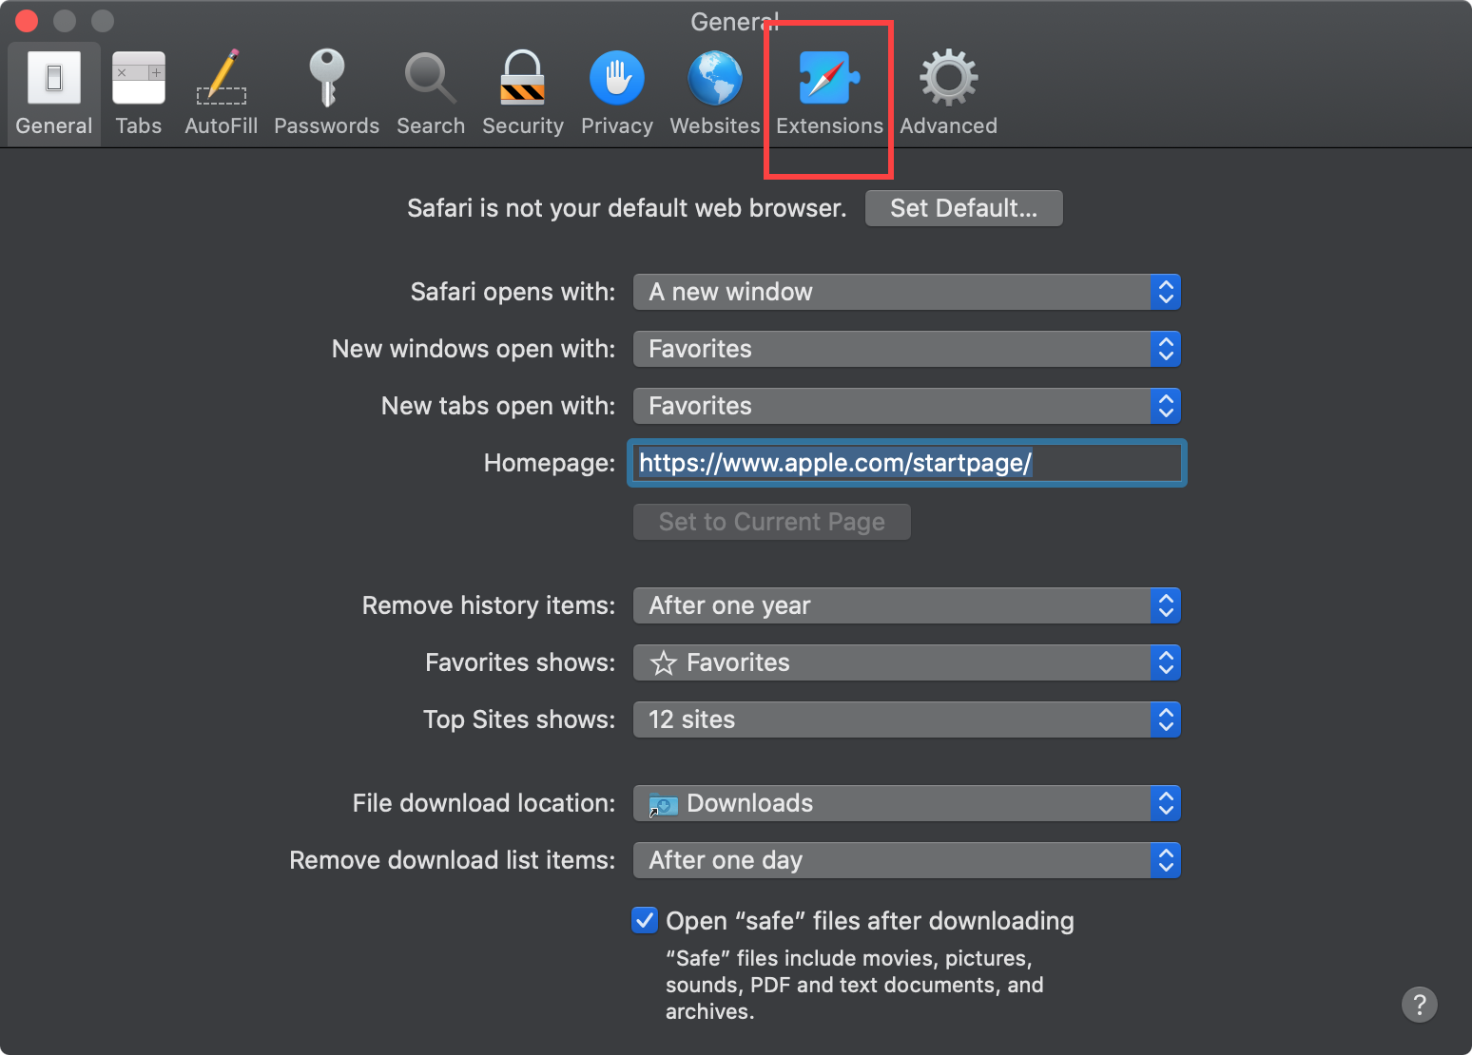The height and width of the screenshot is (1055, 1472).
Task: Open the Websites globe pane
Action: (x=715, y=93)
